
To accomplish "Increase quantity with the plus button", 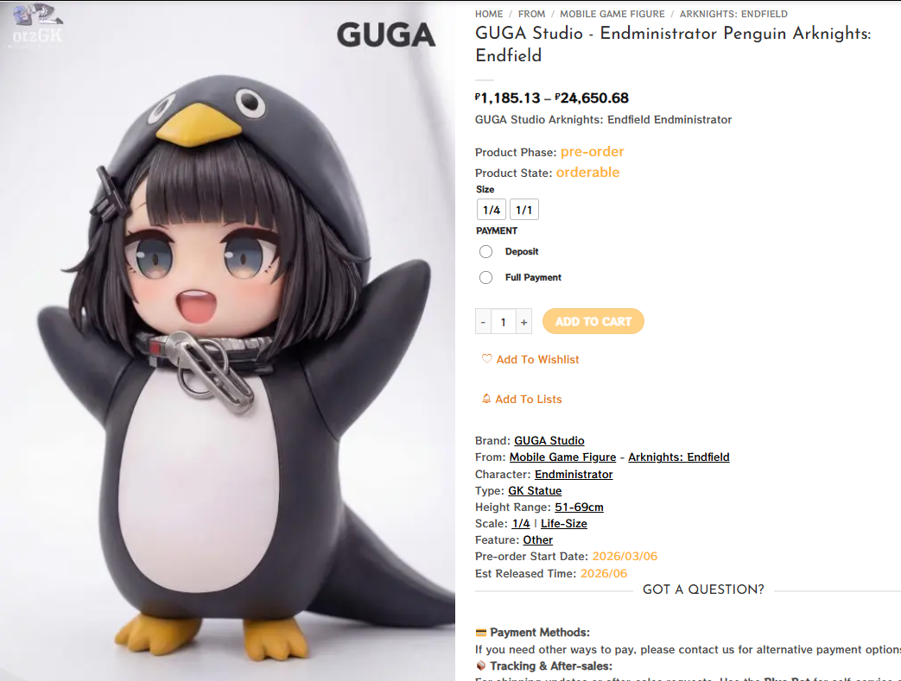I will coord(523,322).
